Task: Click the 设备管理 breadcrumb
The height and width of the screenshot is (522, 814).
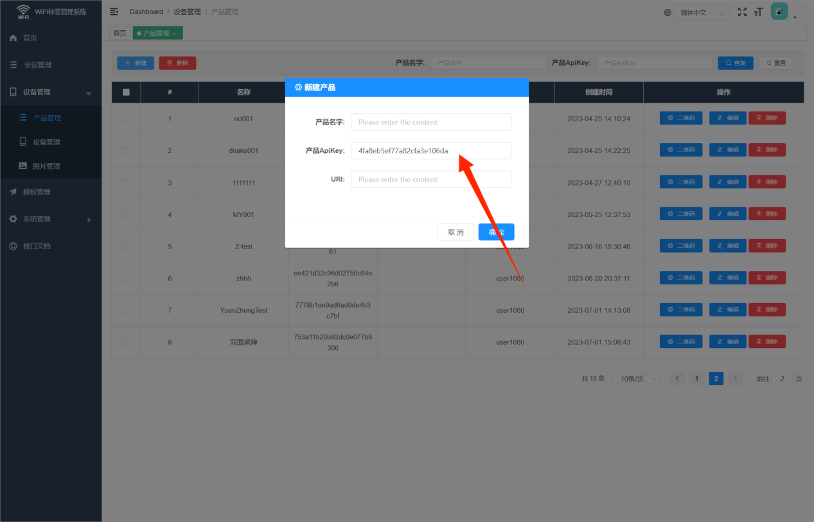Action: click(187, 12)
